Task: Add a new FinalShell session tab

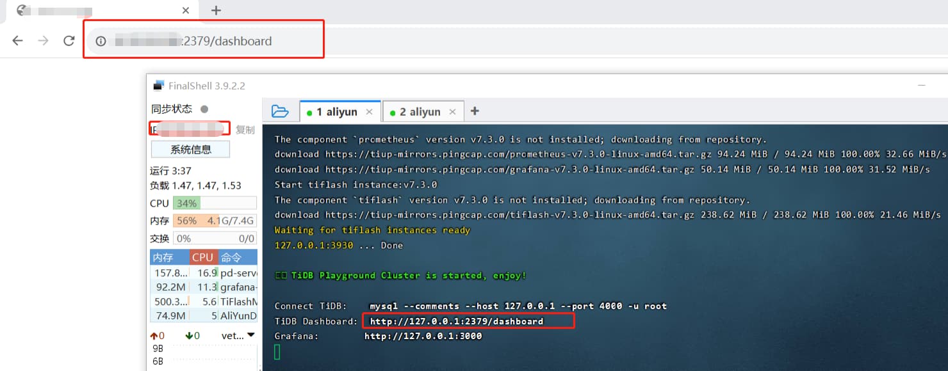Action: point(475,111)
